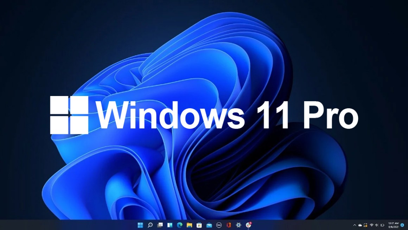Screen dimensions: 408x230
Task: Expand hidden system tray icons
Action: [355, 225]
